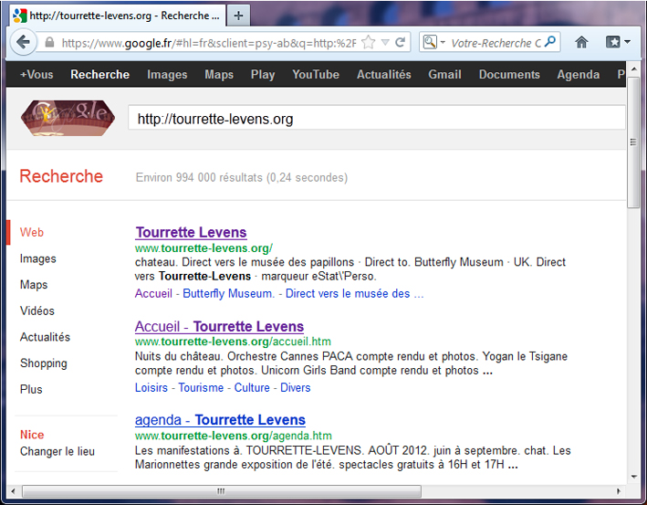Open the Tourrette Levens first result
The height and width of the screenshot is (505, 647).
[191, 232]
